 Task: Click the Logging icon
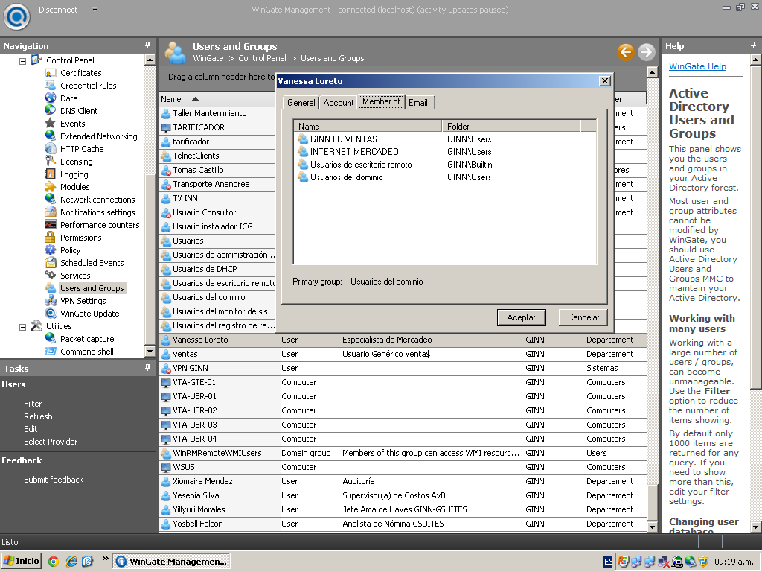click(x=51, y=174)
